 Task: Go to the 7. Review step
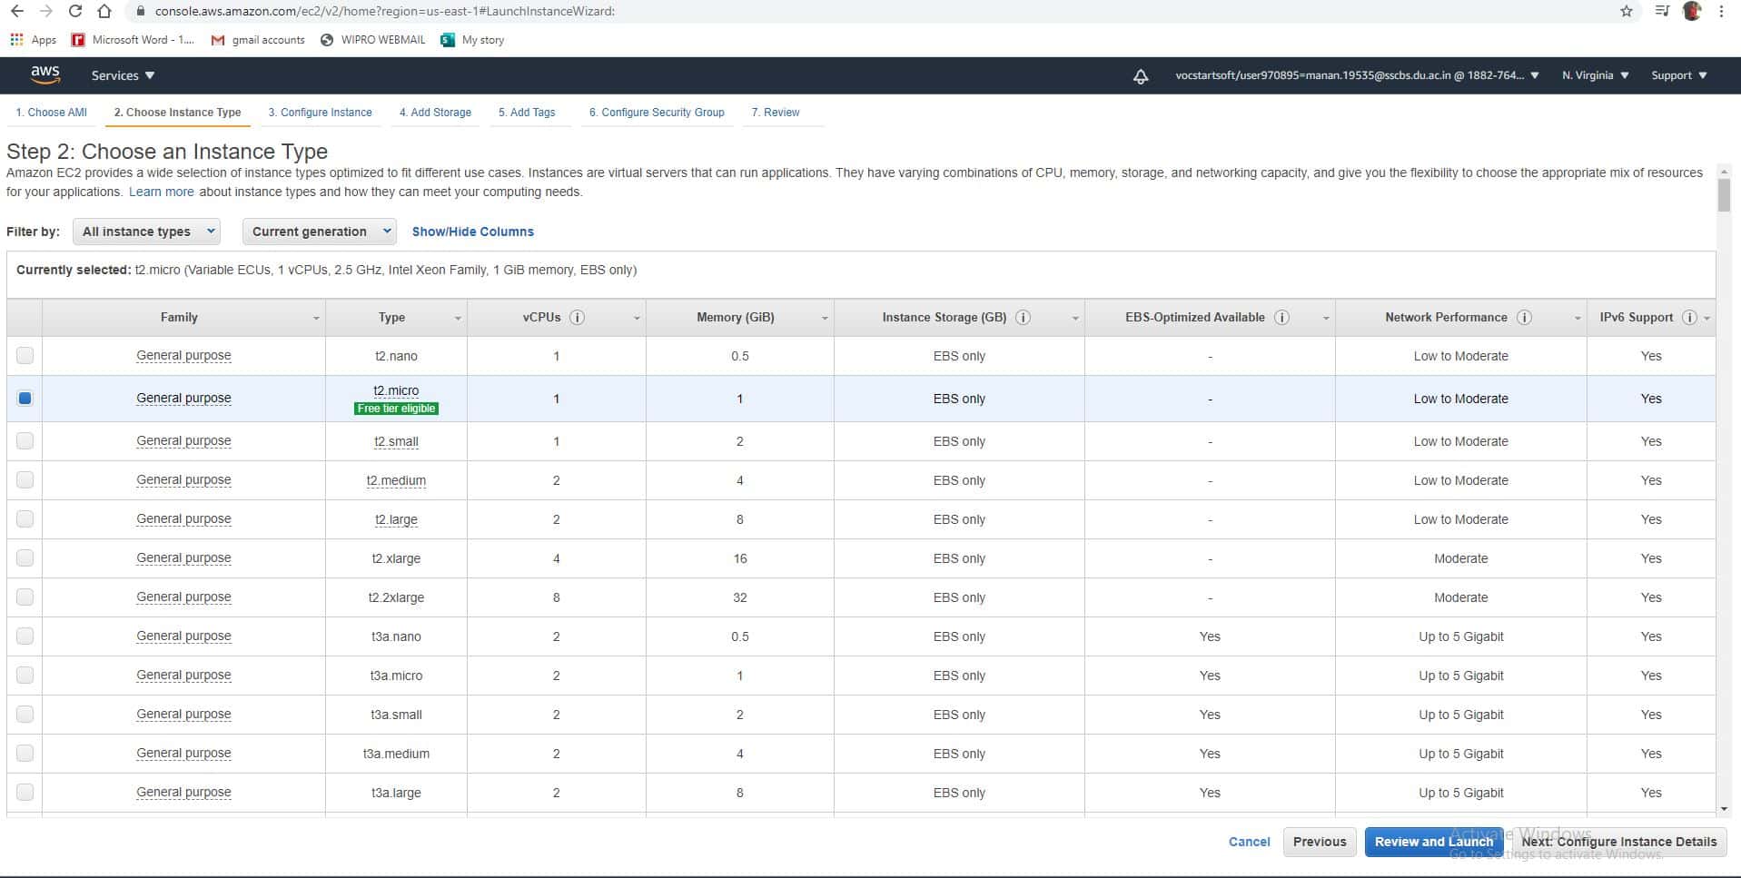[x=776, y=113]
